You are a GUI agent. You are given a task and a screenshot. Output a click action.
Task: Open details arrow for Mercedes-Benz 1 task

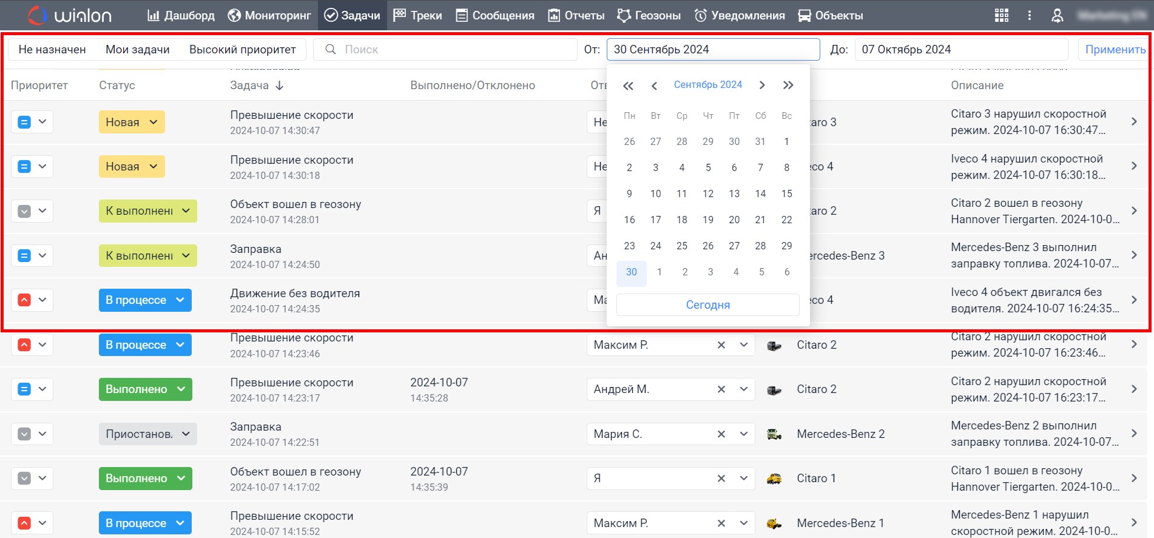1134,522
